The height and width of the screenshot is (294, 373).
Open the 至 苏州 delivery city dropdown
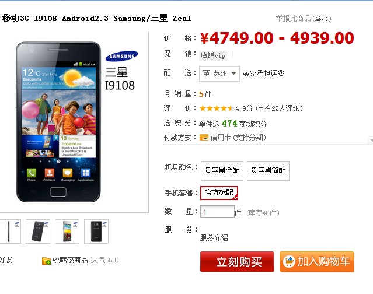tap(219, 73)
